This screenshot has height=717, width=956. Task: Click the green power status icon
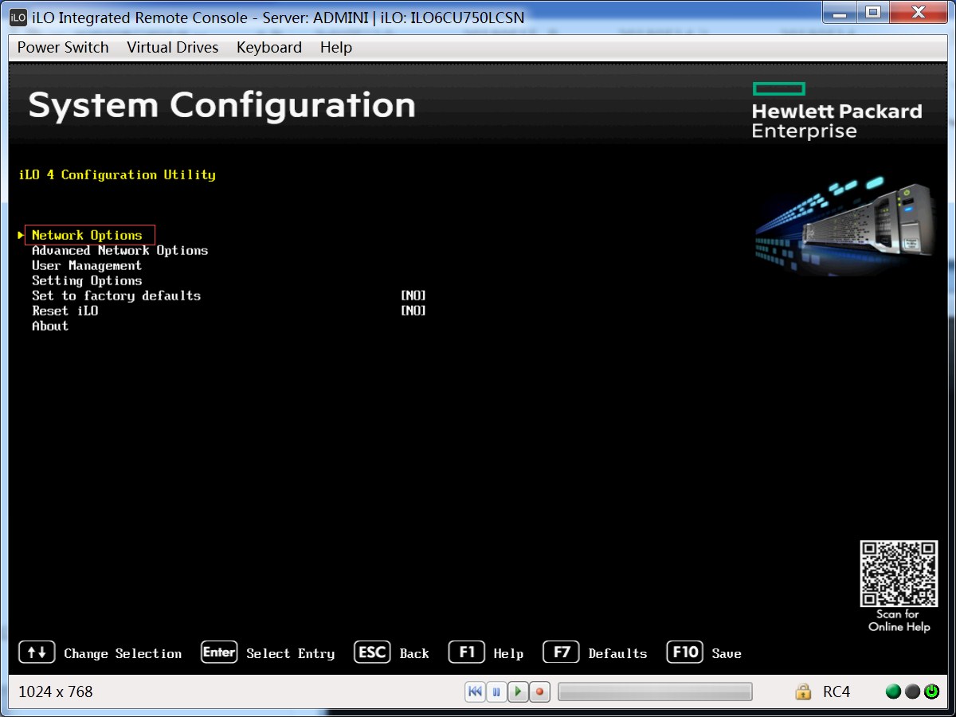[931, 692]
